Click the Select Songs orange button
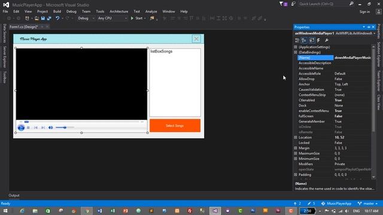383x215 pixels. pos(175,125)
